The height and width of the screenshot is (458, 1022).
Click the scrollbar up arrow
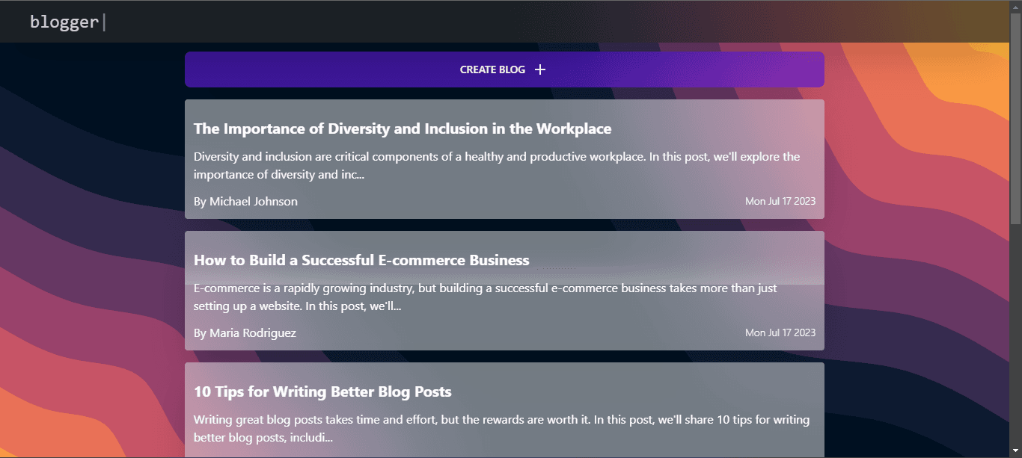click(x=1015, y=7)
